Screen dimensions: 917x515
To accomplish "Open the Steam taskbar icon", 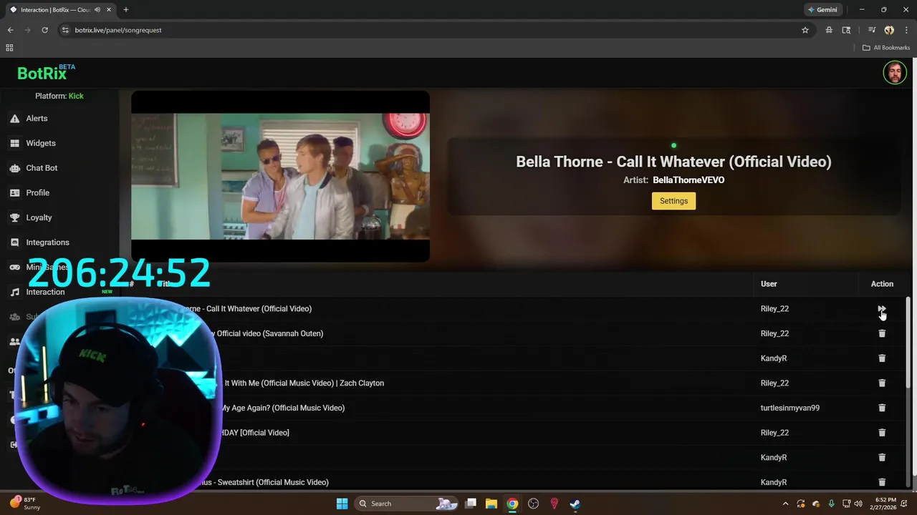I will (575, 504).
